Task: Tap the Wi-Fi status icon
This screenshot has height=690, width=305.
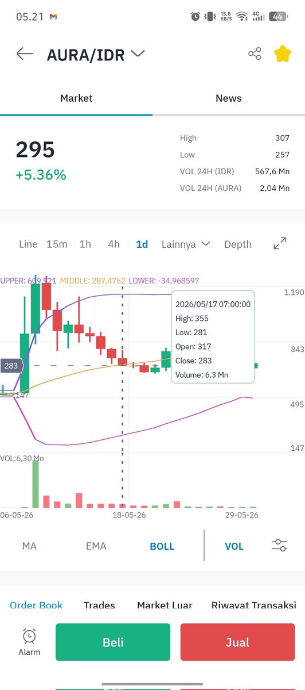Action: tap(242, 17)
